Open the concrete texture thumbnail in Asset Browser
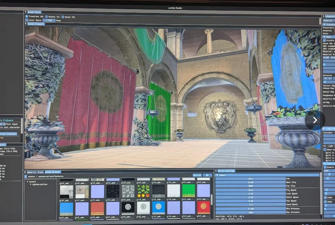This screenshot has width=335, height=225. (66, 192)
